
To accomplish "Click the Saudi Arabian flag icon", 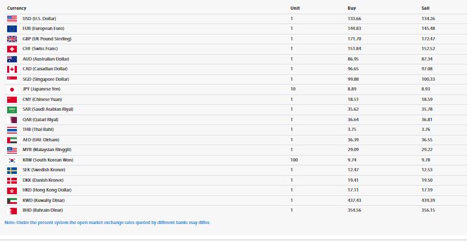I will tap(12, 110).
